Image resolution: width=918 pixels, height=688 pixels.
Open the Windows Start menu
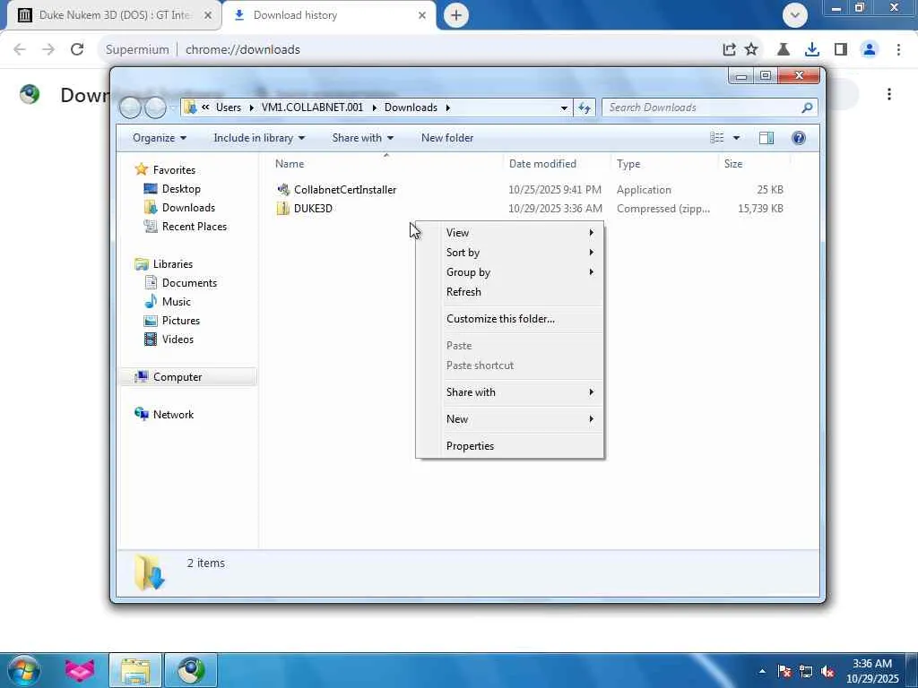(x=23, y=670)
